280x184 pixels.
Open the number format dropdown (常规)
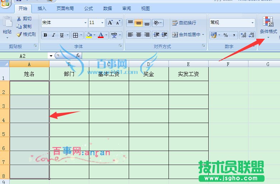(x=252, y=23)
